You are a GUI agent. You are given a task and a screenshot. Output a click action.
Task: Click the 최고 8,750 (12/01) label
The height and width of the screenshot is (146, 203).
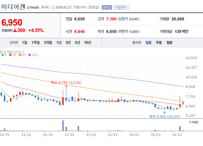[66, 83]
